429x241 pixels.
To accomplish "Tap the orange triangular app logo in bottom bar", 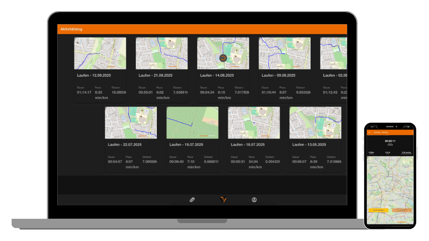I will pos(223,200).
